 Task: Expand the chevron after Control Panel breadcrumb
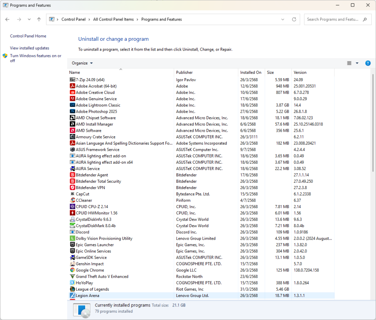(x=89, y=19)
